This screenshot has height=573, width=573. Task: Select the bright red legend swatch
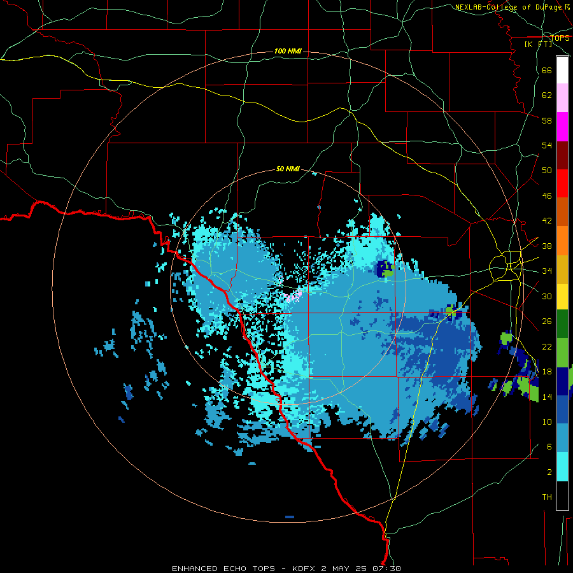[562, 183]
